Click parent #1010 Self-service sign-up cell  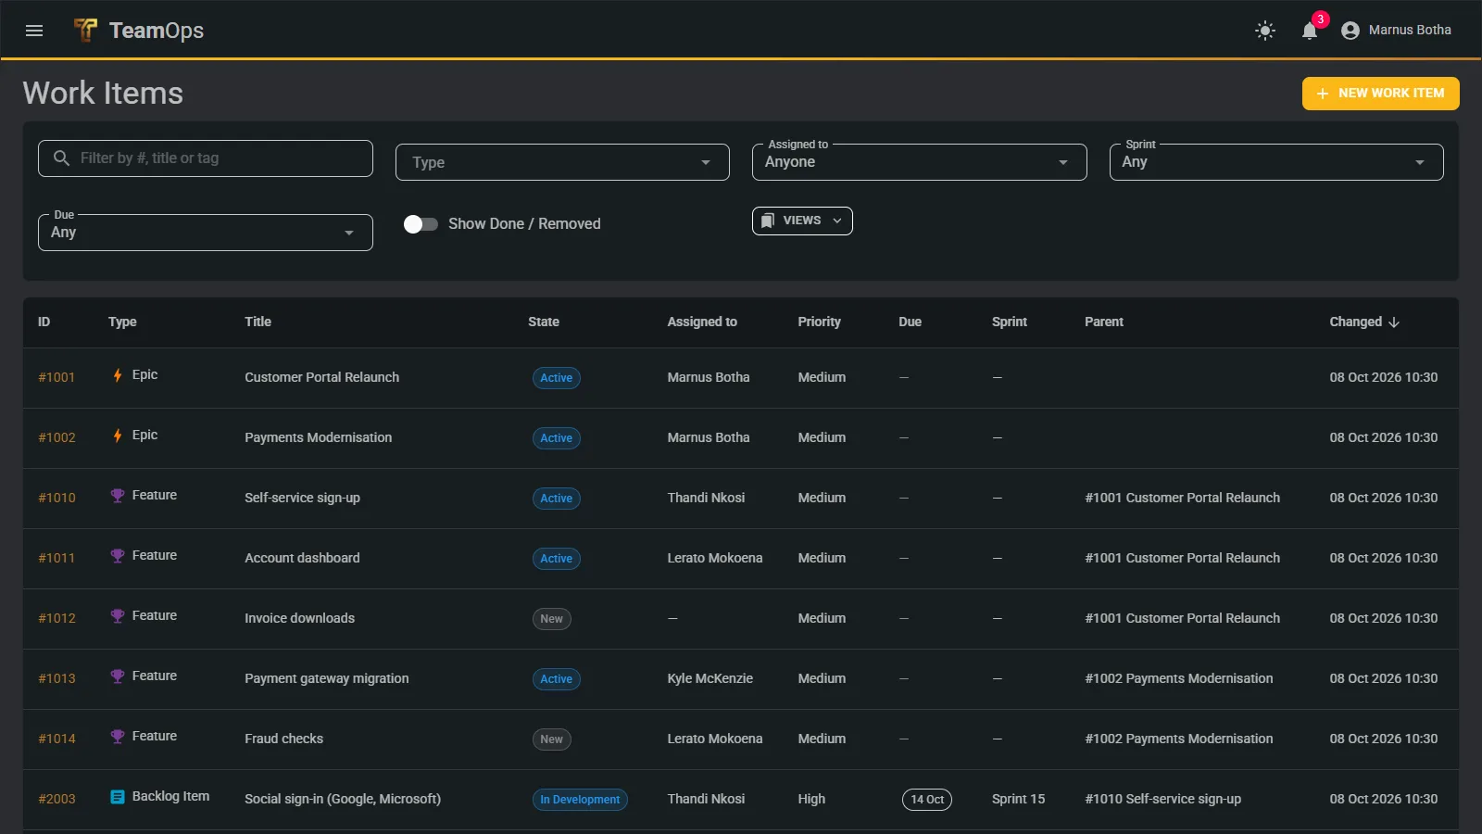pos(1163,799)
